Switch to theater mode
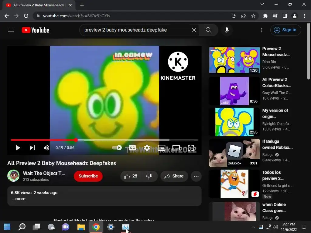 point(176,148)
